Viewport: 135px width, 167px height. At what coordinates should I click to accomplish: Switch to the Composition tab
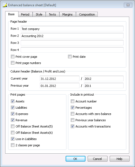coord(87,14)
